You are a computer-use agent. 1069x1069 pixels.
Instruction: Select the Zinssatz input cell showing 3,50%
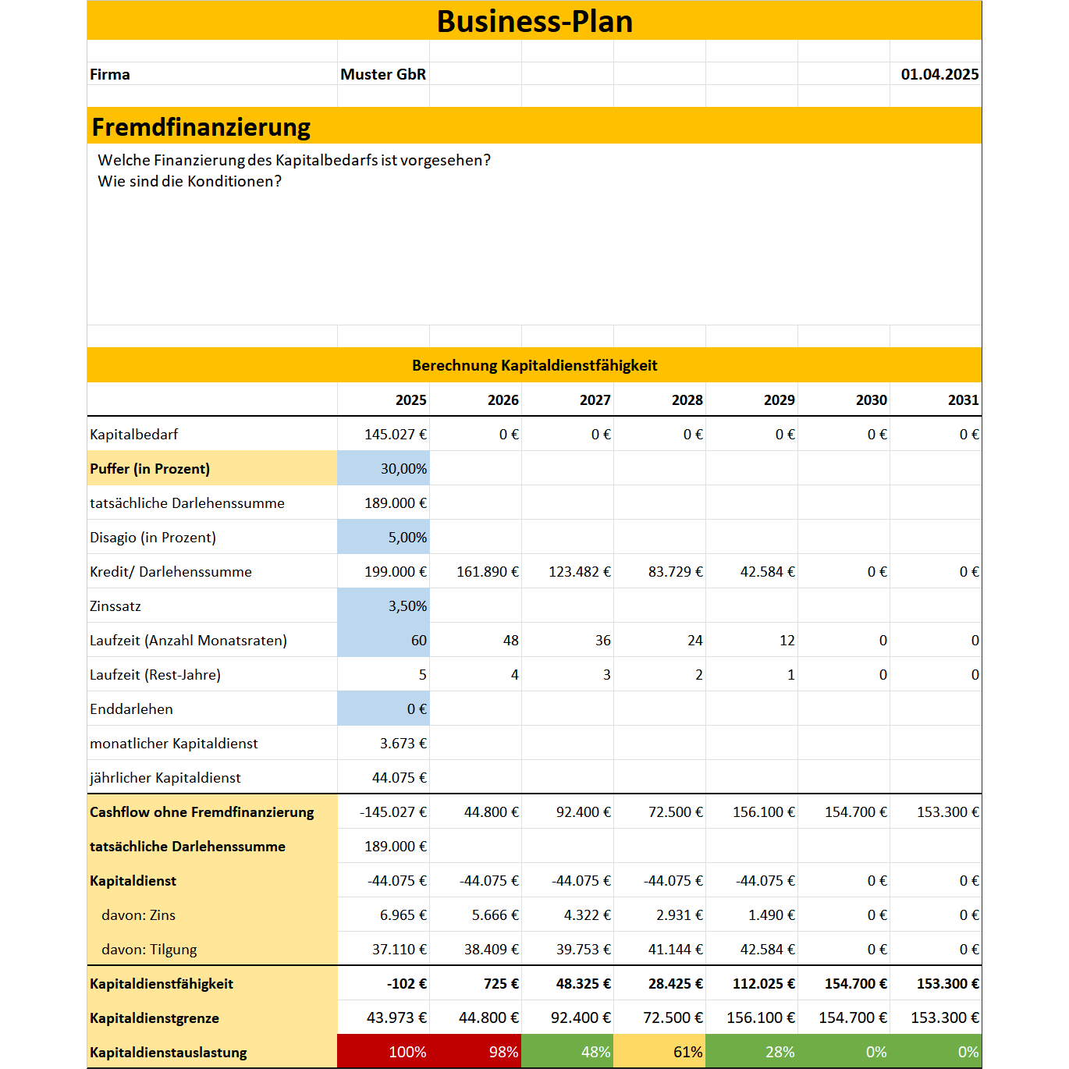(382, 605)
